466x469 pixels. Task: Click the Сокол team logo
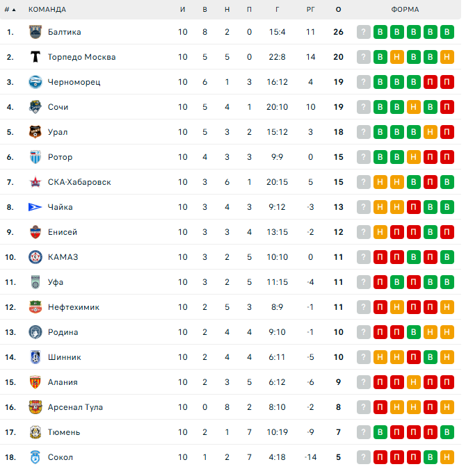coord(35,457)
